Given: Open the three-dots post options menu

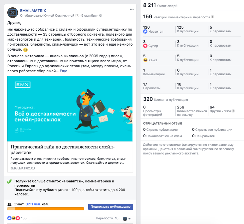Looking at the screenshot, I should pos(131,9).
